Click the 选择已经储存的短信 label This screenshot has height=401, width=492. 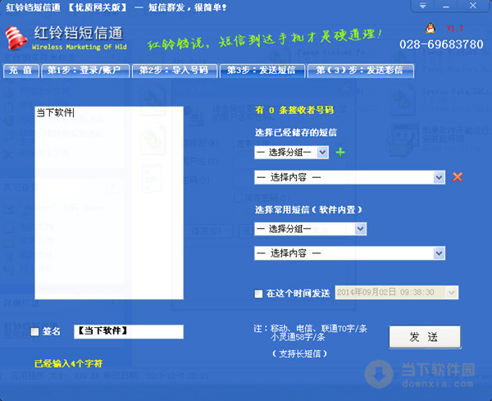click(296, 133)
